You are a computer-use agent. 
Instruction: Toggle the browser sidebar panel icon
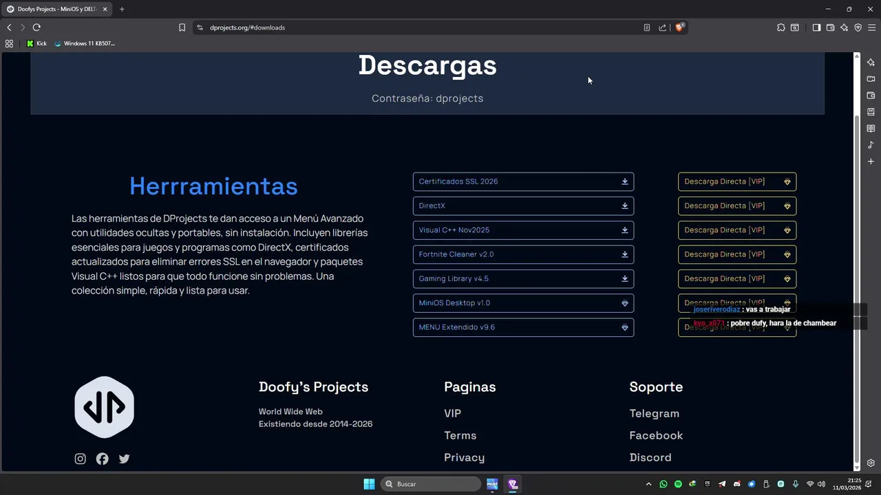click(x=816, y=27)
